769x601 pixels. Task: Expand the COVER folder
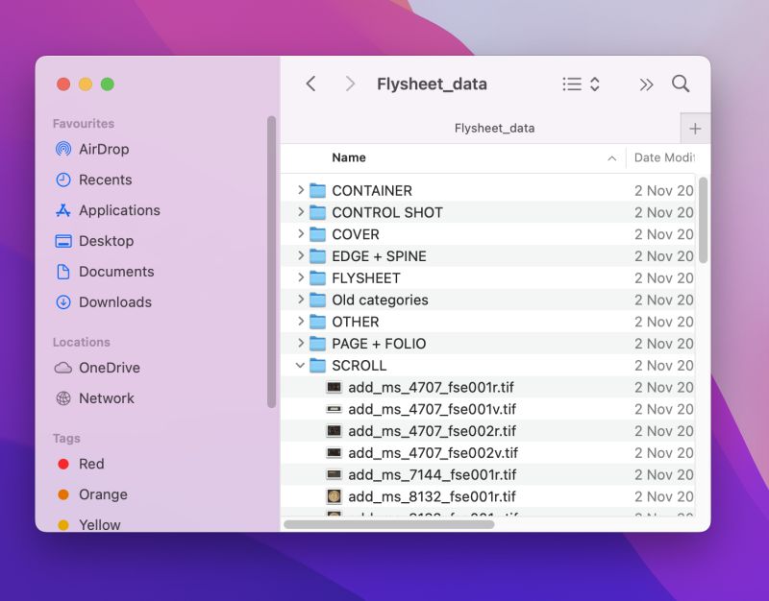(x=301, y=233)
